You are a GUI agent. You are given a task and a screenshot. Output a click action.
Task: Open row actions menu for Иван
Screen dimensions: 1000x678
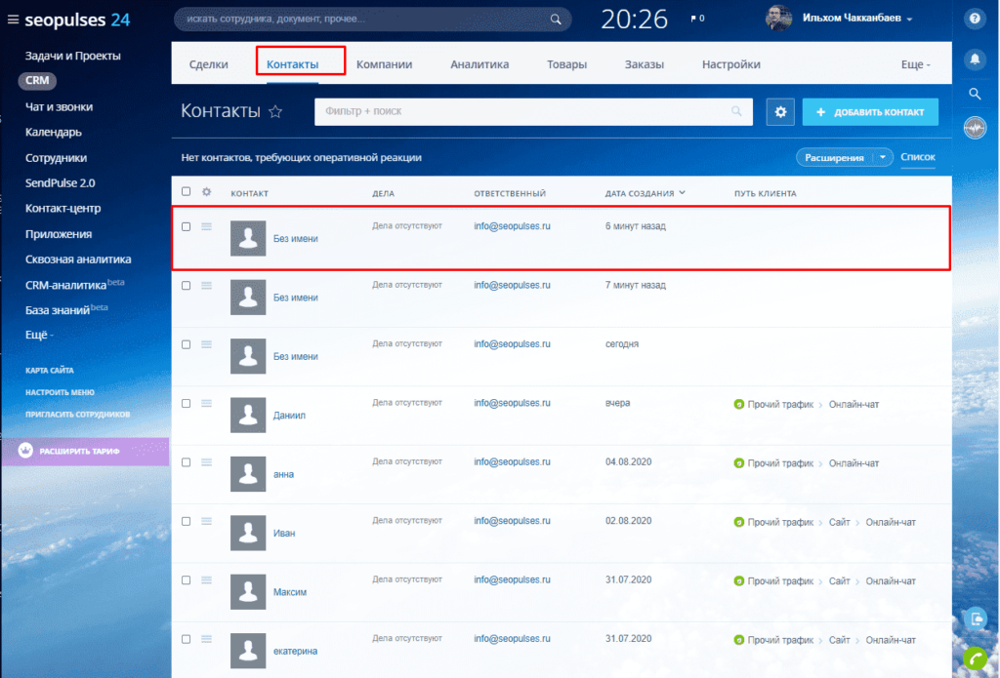pyautogui.click(x=206, y=521)
